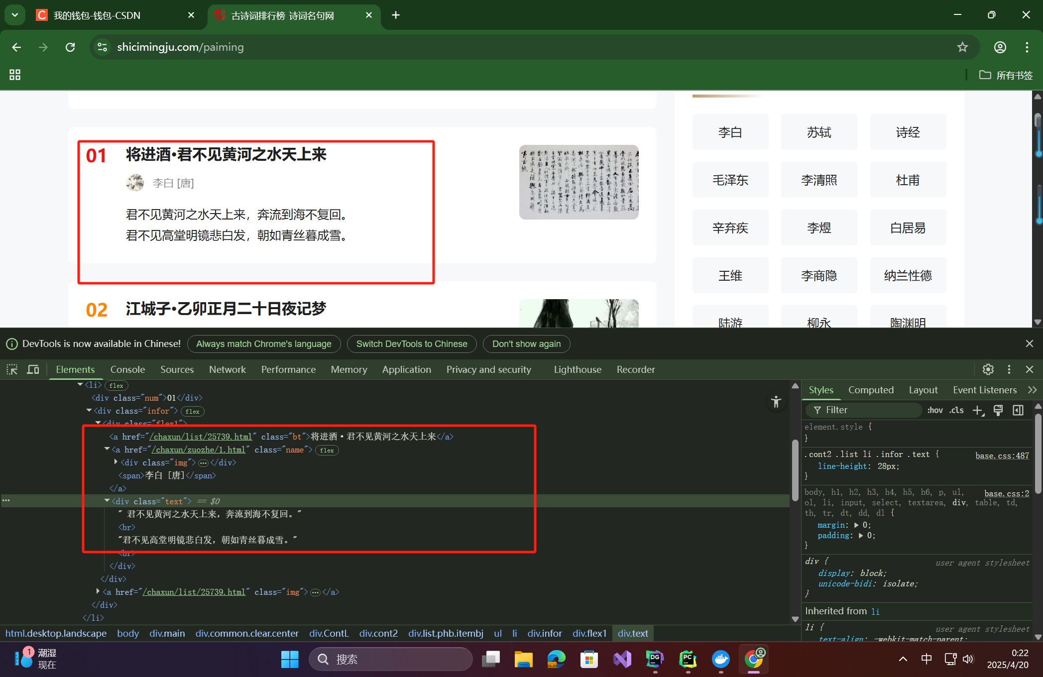Collapse the div class="text" node
1043x677 pixels.
(x=107, y=501)
